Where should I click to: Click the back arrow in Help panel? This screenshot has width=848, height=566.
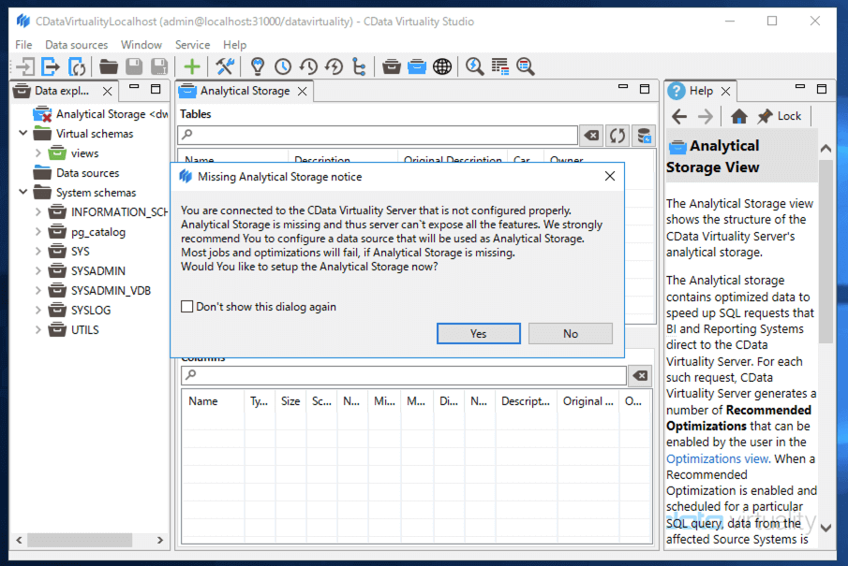[x=679, y=116]
